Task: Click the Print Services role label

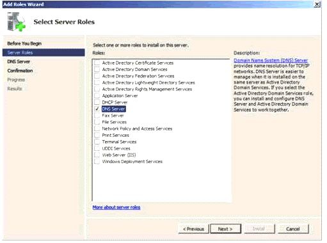Action: click(x=115, y=135)
